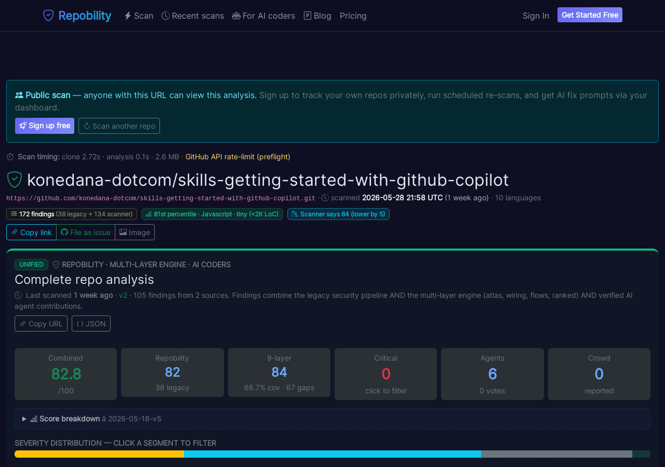Open the JSON export button
The image size is (665, 467).
pyautogui.click(x=91, y=323)
